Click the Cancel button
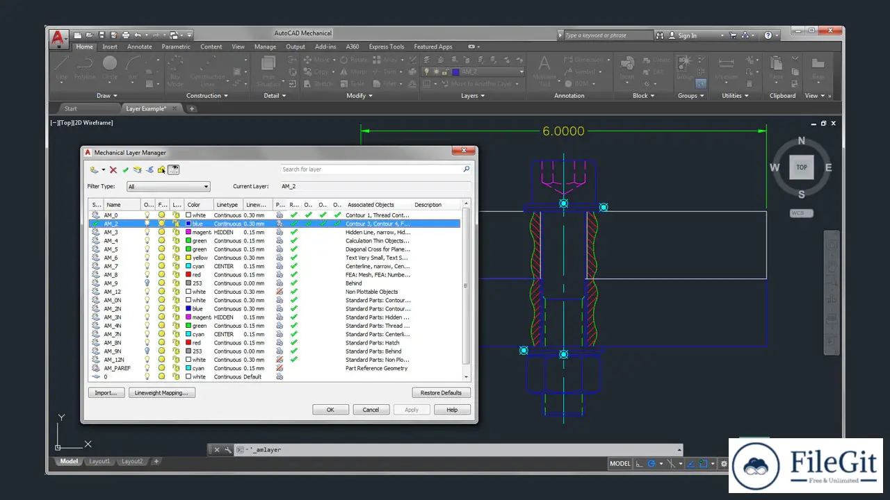 coord(371,410)
